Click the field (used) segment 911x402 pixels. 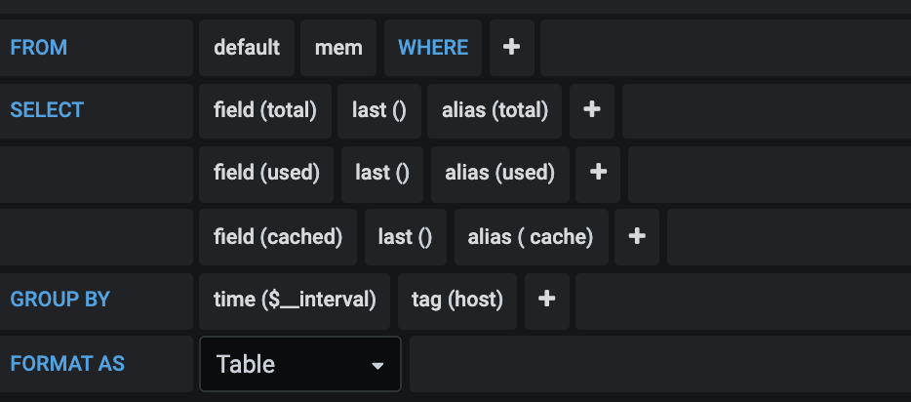(x=266, y=173)
